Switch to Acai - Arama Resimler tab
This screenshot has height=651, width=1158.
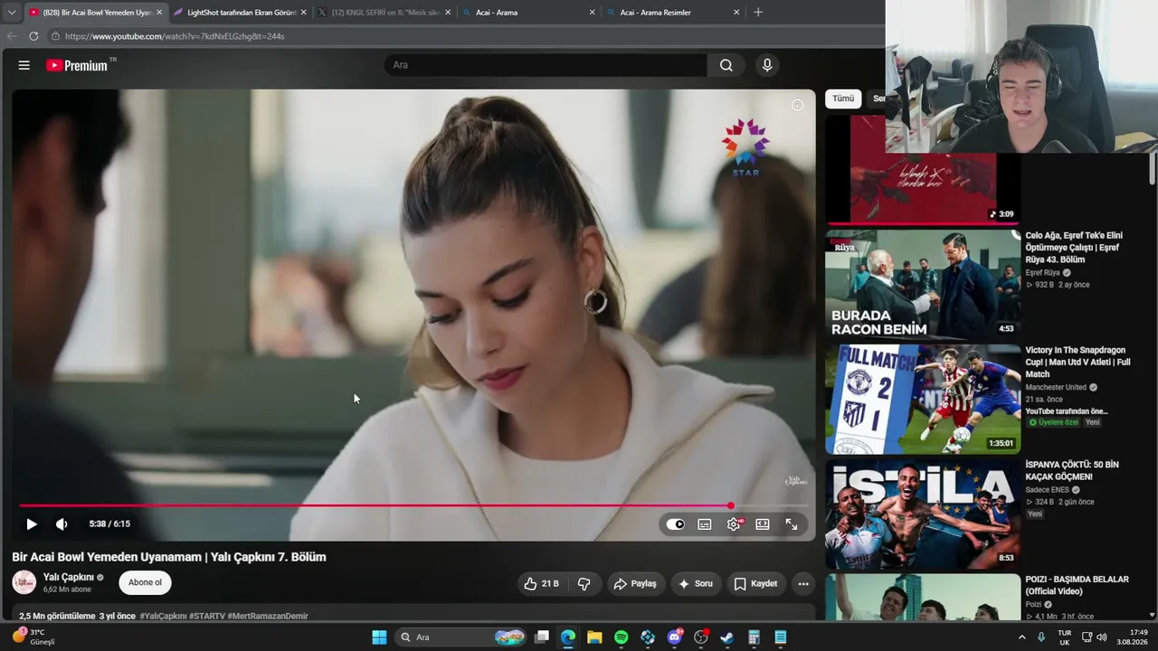point(674,13)
